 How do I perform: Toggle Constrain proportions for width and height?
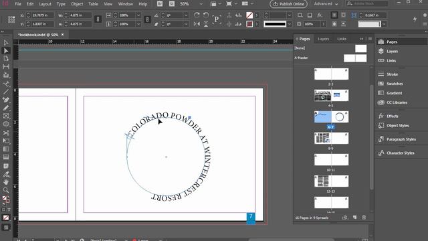pos(98,19)
